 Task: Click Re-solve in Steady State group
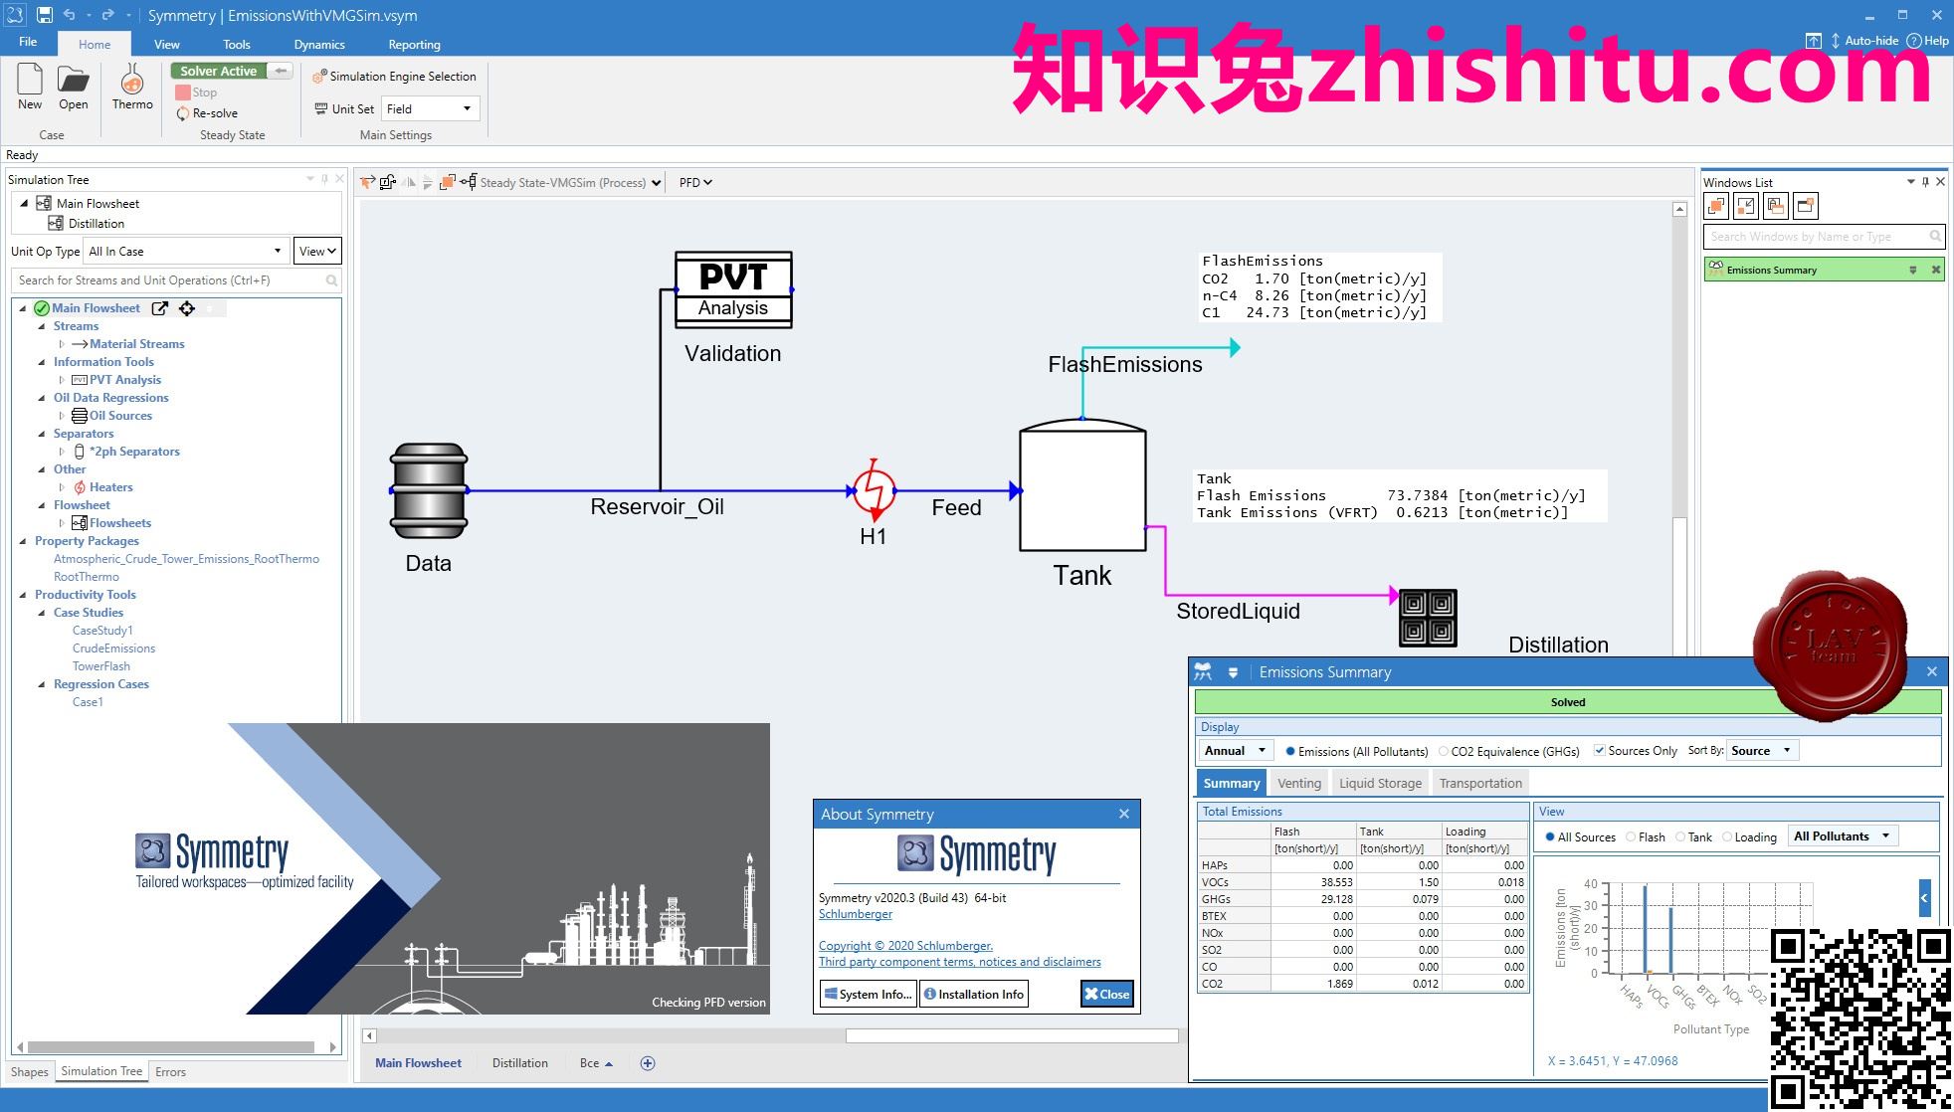[207, 113]
